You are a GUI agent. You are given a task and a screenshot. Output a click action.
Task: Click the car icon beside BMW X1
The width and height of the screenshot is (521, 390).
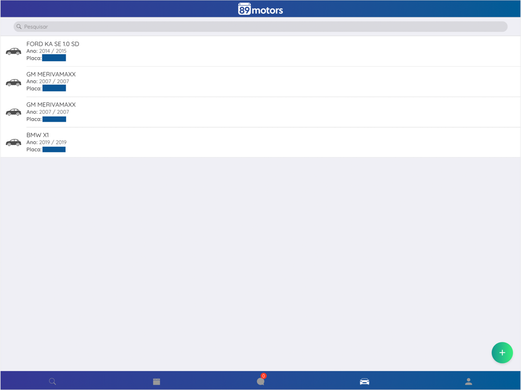click(14, 142)
